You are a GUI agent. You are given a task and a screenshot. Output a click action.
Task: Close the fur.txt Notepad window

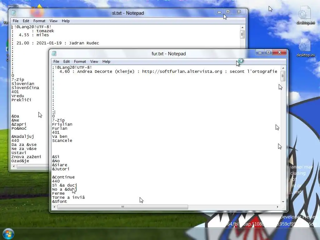point(280,52)
